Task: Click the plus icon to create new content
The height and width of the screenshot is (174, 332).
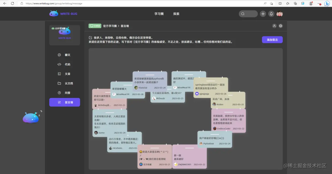Action: [x=263, y=14]
